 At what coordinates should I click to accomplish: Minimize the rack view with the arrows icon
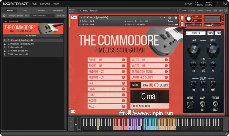pyautogui.click(x=226, y=11)
